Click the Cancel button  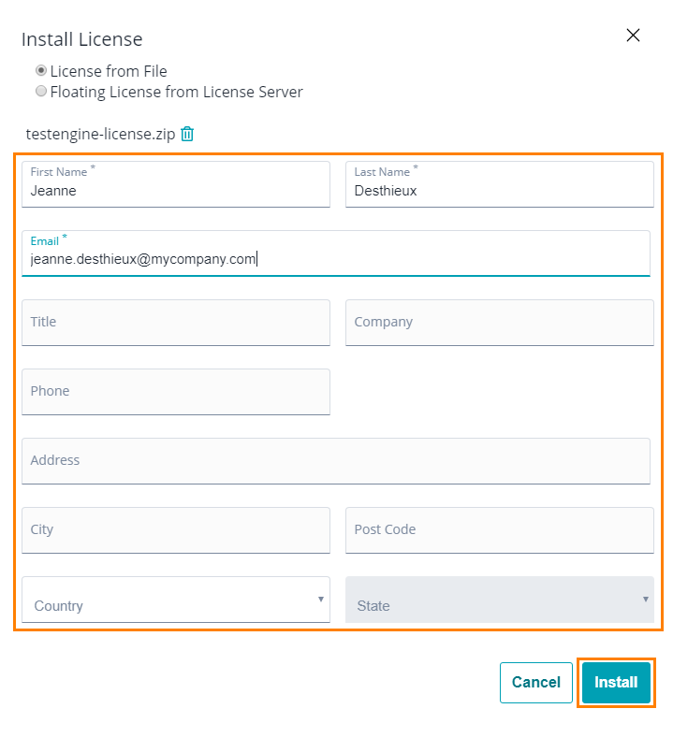[x=535, y=682]
